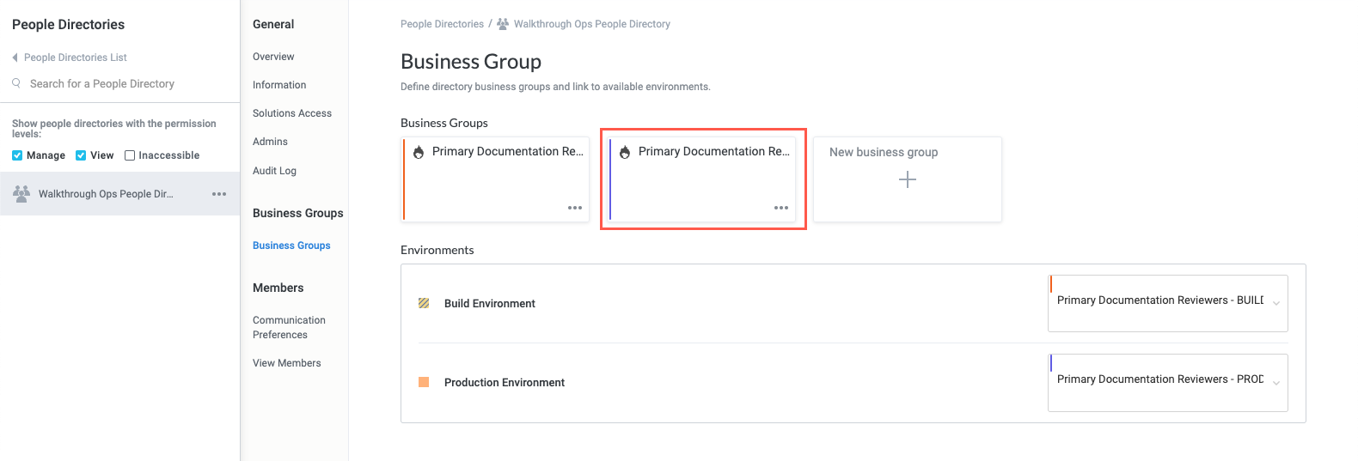Open Communication Preferences

coord(289,327)
